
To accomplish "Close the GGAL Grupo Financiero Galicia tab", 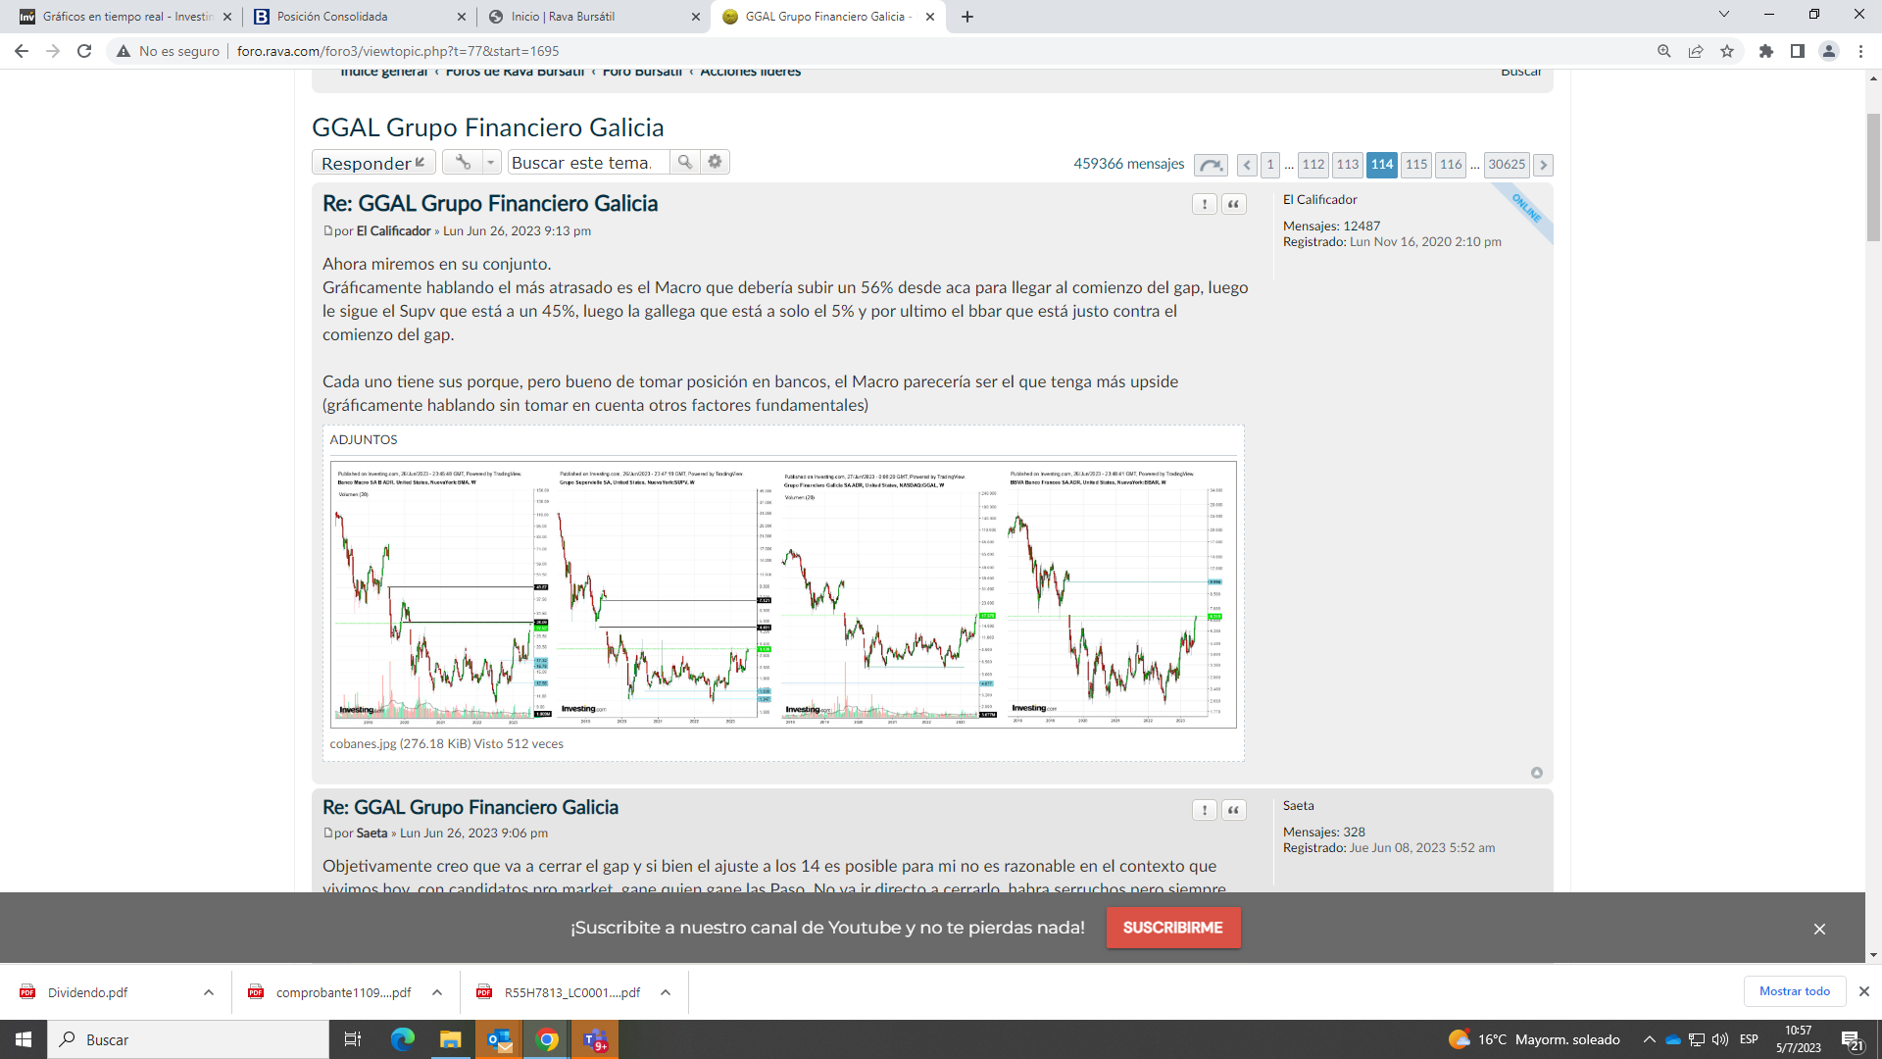I will (x=930, y=17).
